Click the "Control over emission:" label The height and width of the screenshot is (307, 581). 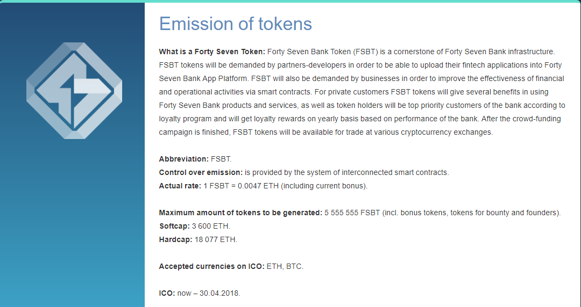(201, 173)
